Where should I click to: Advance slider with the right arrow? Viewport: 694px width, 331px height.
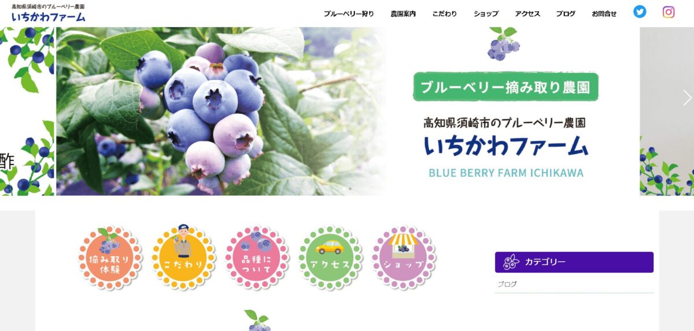[687, 98]
